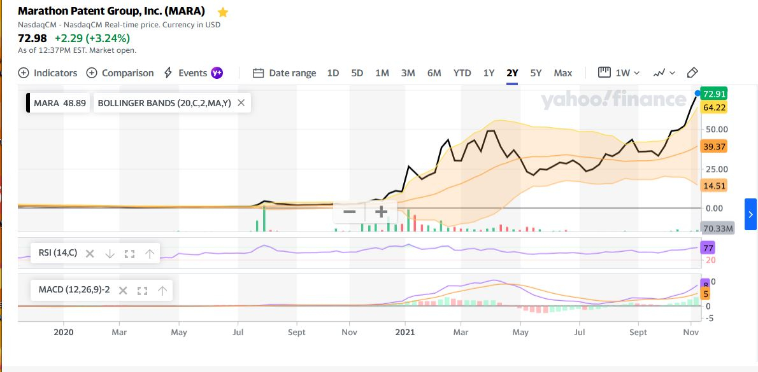Close the RSI (14,C) panel

(89, 253)
